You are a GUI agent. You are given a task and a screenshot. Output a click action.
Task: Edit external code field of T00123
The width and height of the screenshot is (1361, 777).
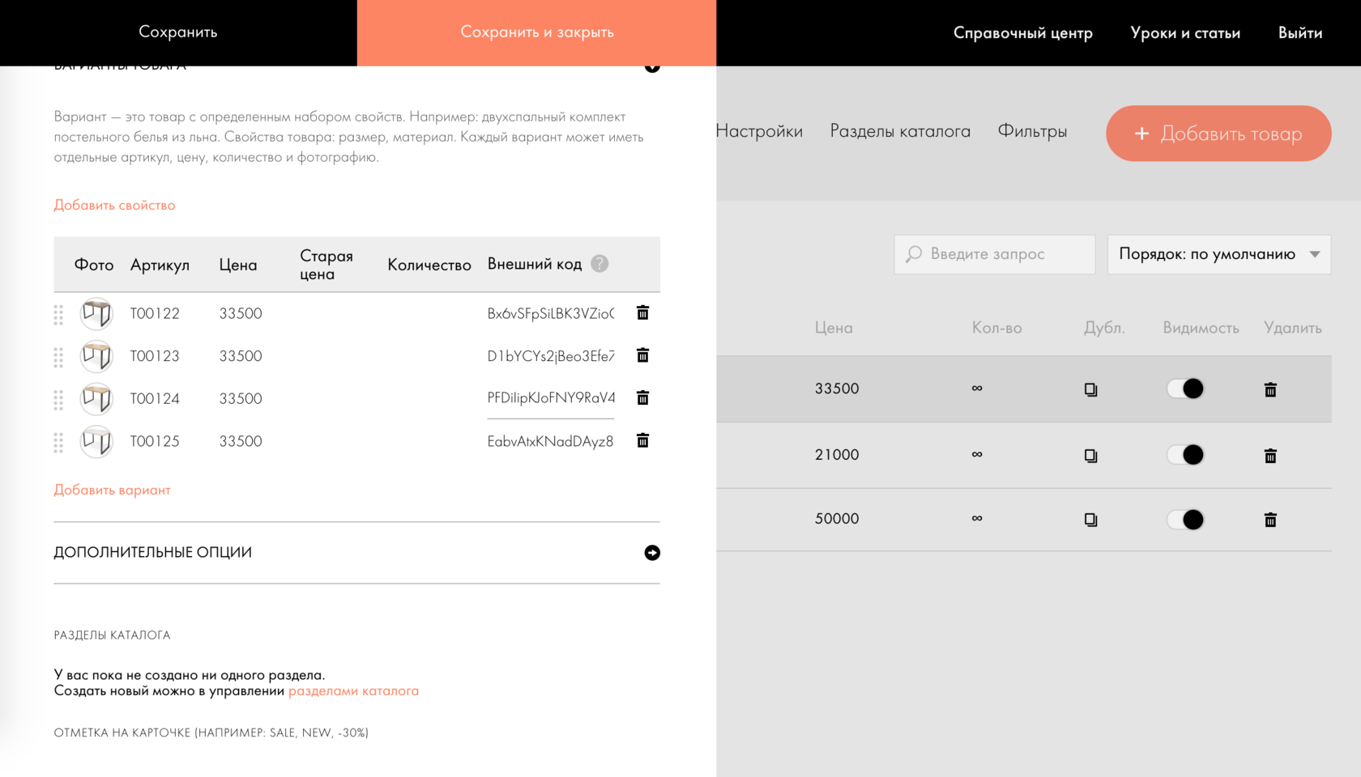tap(551, 356)
